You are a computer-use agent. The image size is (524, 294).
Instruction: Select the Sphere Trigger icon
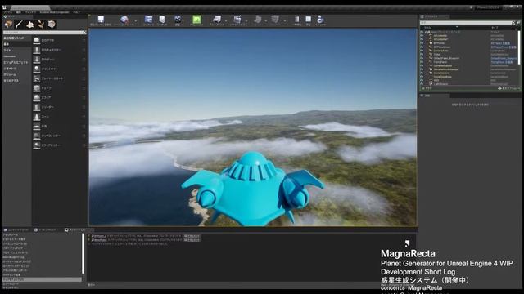pos(36,145)
